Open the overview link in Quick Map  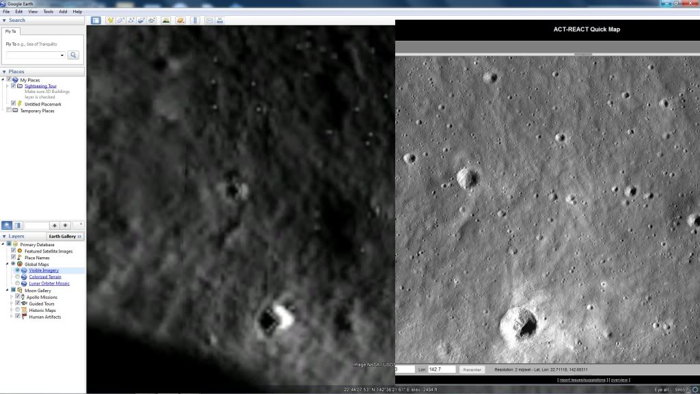[x=619, y=380]
